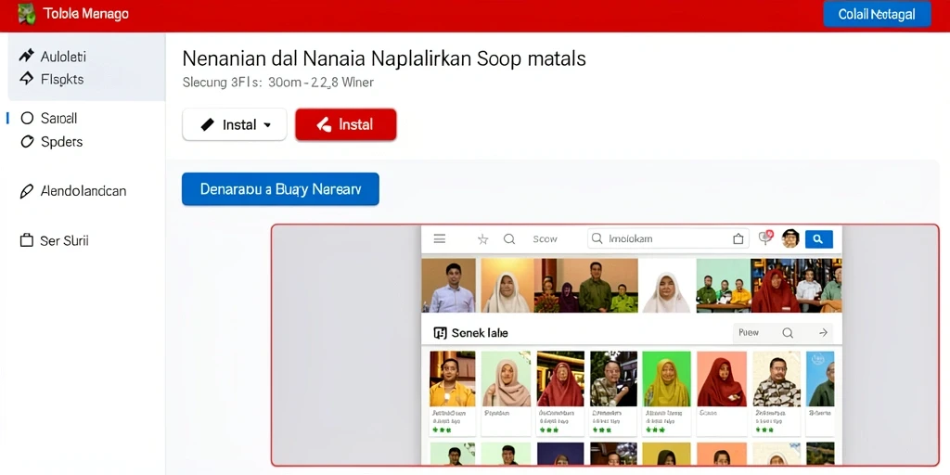The height and width of the screenshot is (475, 950).
Task: Open product card with woman on green background
Action: click(666, 393)
